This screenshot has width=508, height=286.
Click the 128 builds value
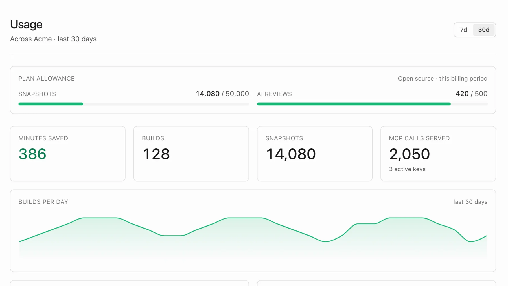[x=156, y=154]
